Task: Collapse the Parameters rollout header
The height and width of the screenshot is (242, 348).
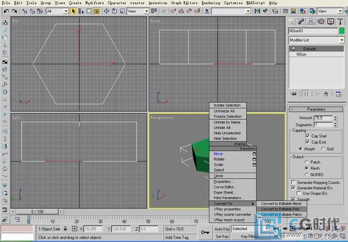Action: click(316, 109)
